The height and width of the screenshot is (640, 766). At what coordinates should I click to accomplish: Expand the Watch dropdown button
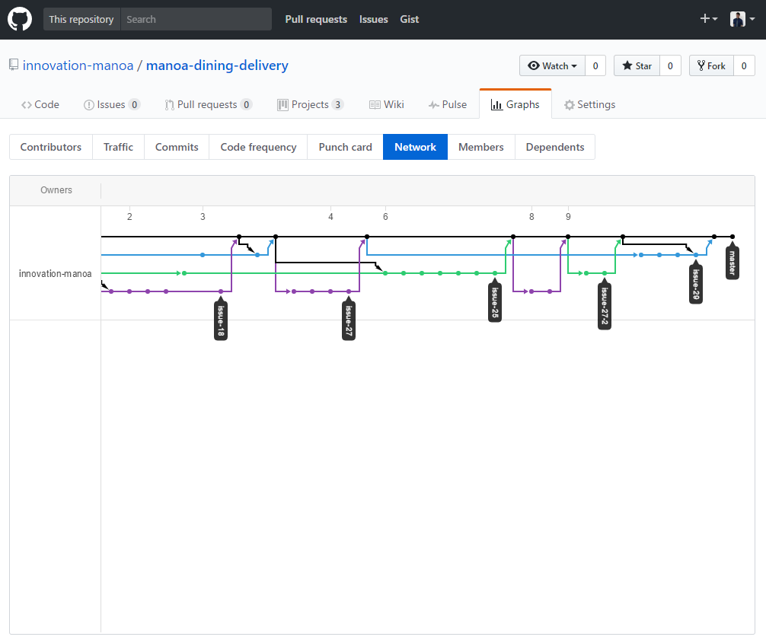tap(552, 66)
